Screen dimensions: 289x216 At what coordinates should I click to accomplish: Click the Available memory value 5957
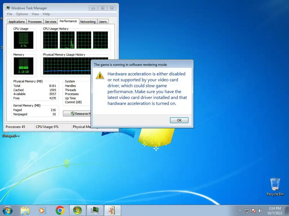pos(52,94)
